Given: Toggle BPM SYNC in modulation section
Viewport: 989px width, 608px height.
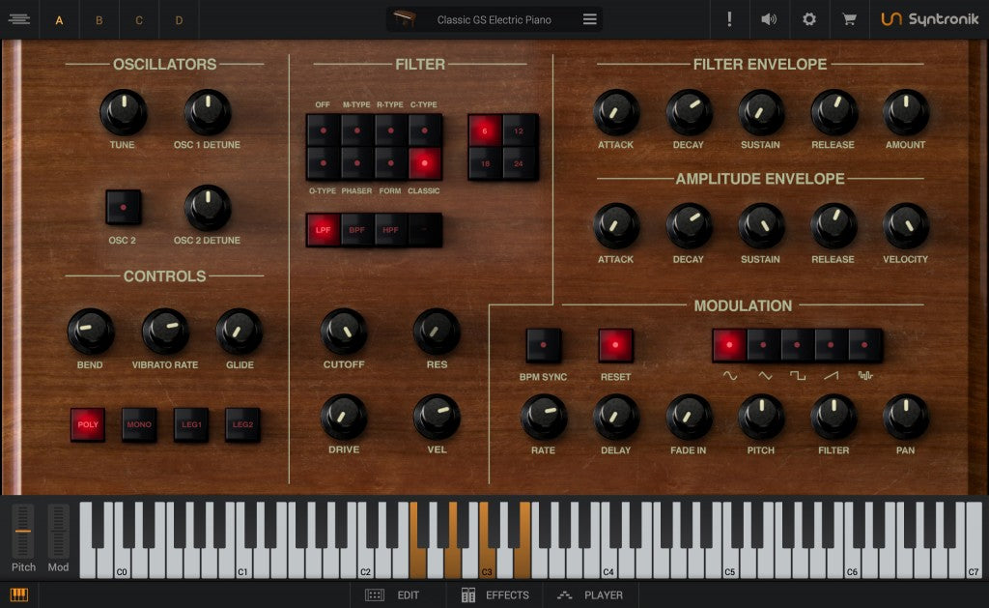Looking at the screenshot, I should click(x=544, y=343).
